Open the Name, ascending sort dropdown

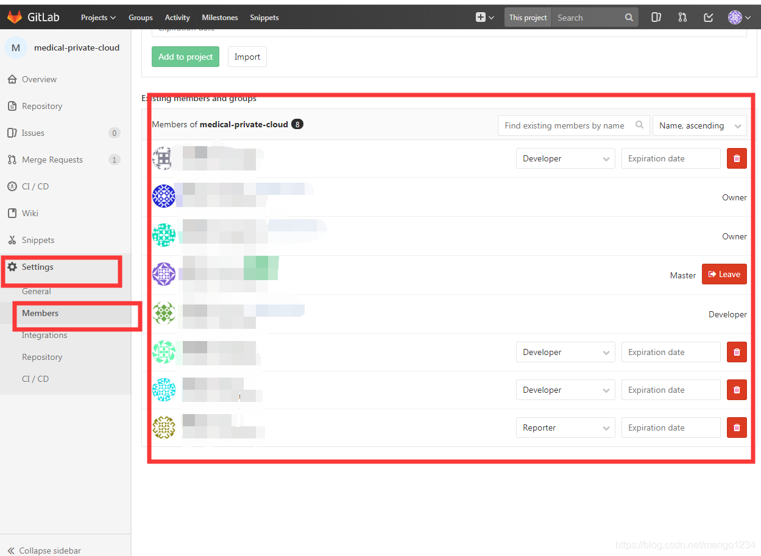click(x=699, y=125)
